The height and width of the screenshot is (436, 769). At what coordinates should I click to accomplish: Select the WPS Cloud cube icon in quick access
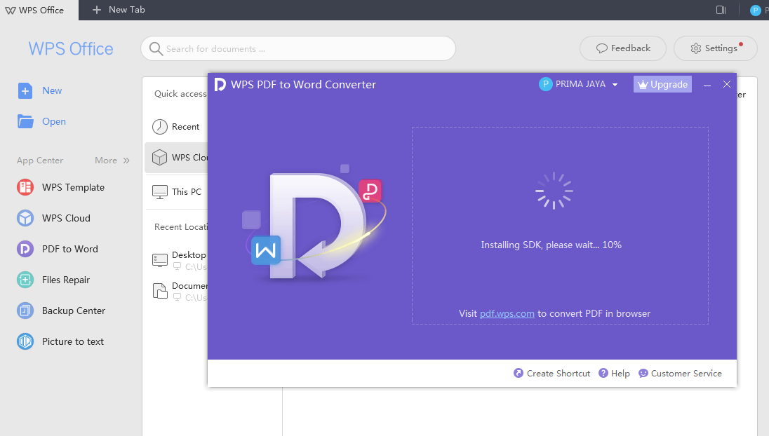pyautogui.click(x=160, y=157)
